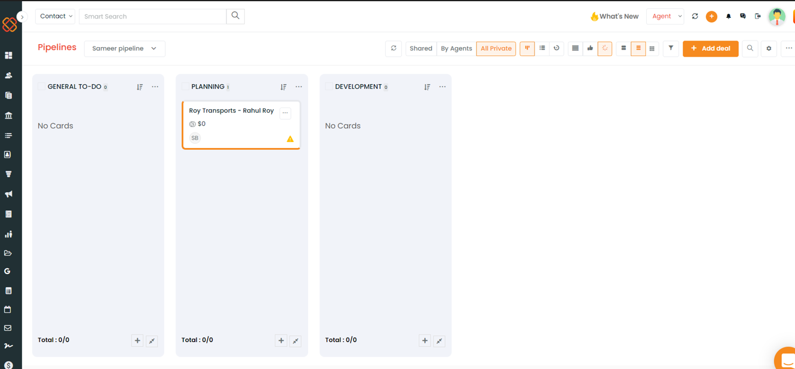Image resolution: width=795 pixels, height=369 pixels.
Task: Open the bank building icon in sidebar
Action: [x=8, y=115]
